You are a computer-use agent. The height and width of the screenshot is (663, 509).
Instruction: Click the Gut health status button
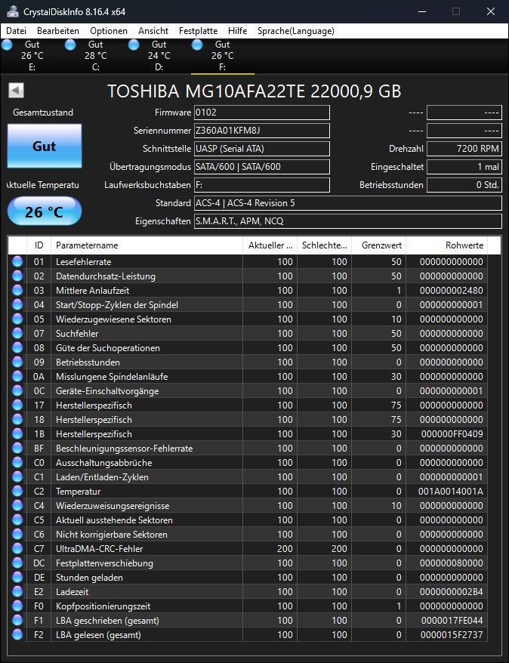44,146
